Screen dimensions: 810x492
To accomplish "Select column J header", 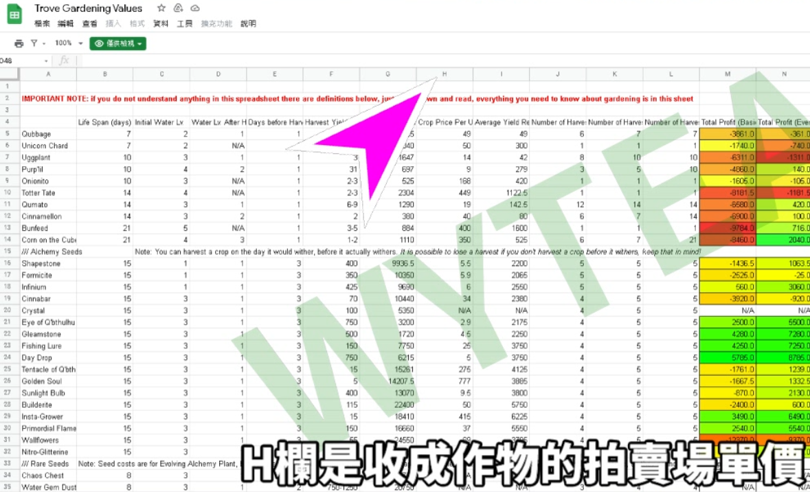I will click(x=558, y=74).
